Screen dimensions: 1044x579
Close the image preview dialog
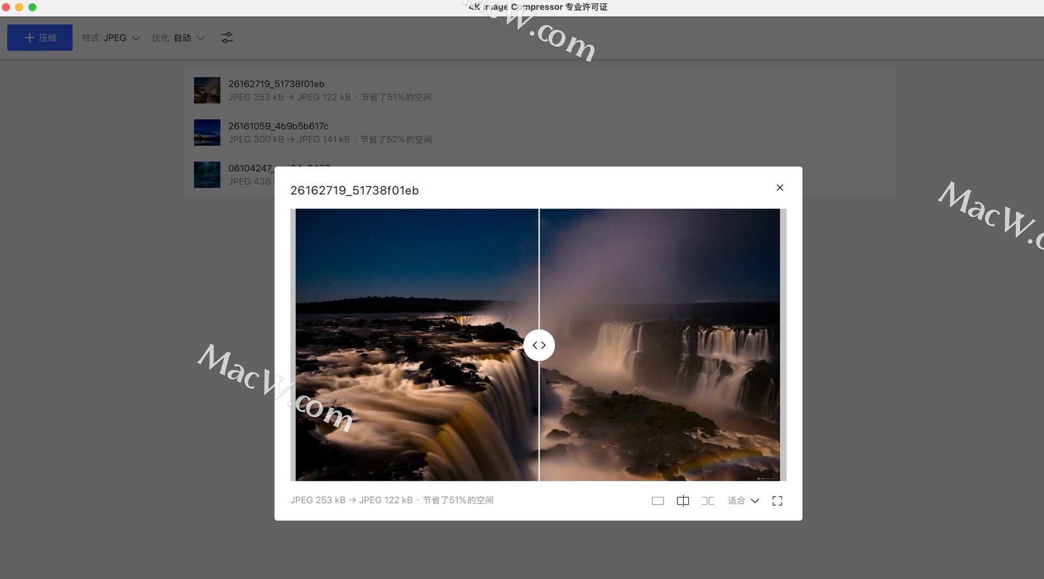(x=780, y=187)
